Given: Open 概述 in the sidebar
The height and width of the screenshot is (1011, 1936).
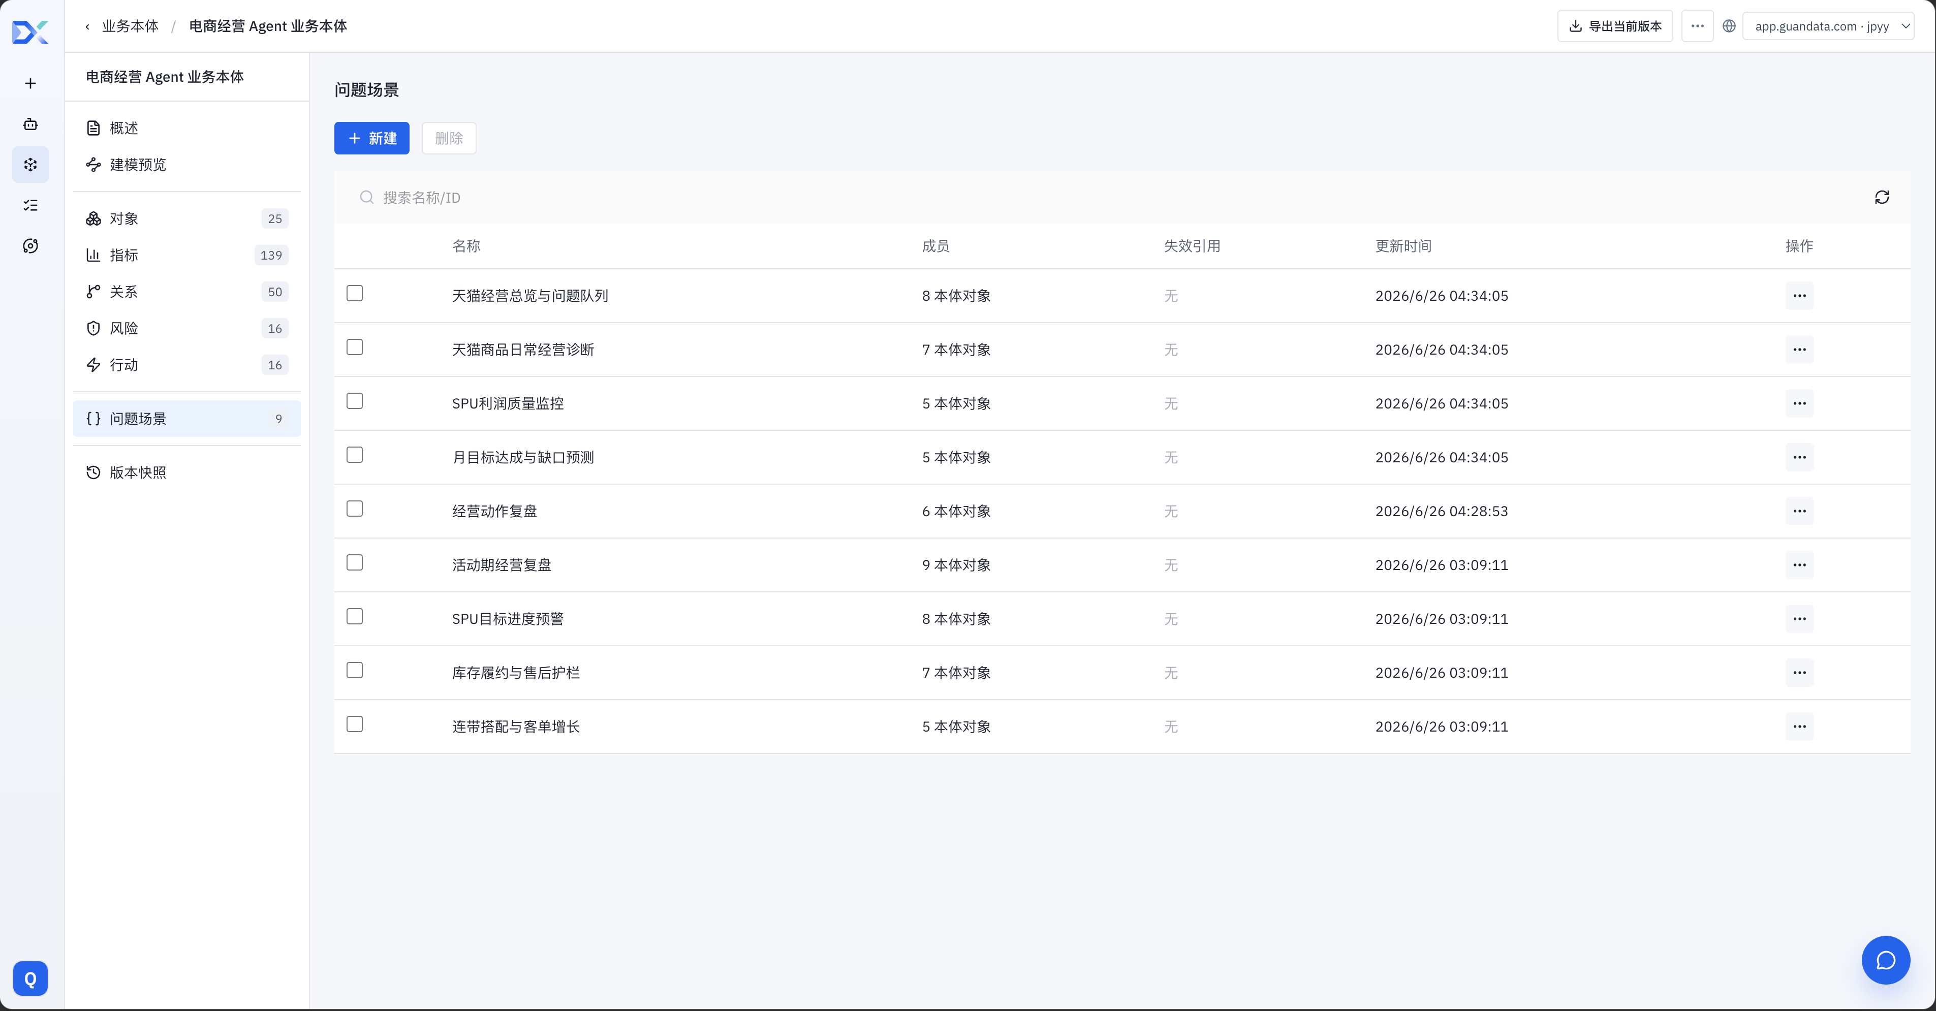Looking at the screenshot, I should [186, 128].
